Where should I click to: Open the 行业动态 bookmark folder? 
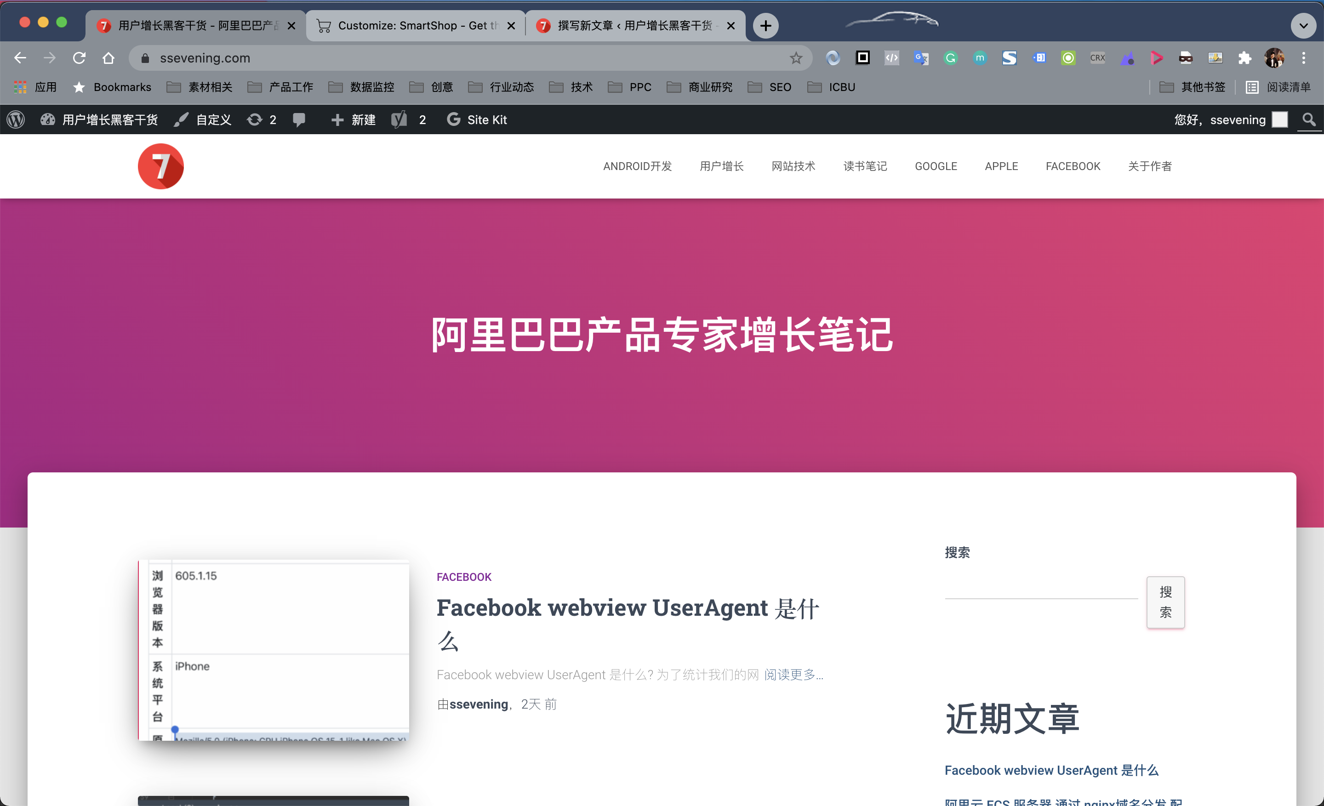click(501, 87)
